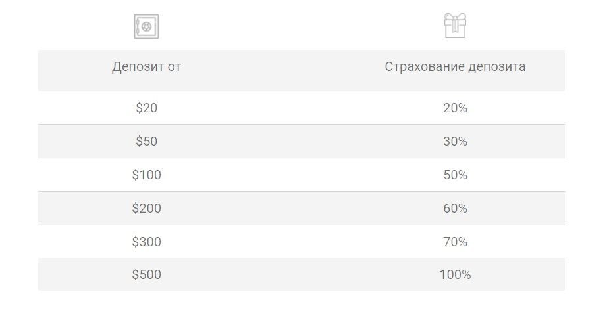The height and width of the screenshot is (323, 611).
Task: Click the 30% insurance value
Action: coord(455,141)
